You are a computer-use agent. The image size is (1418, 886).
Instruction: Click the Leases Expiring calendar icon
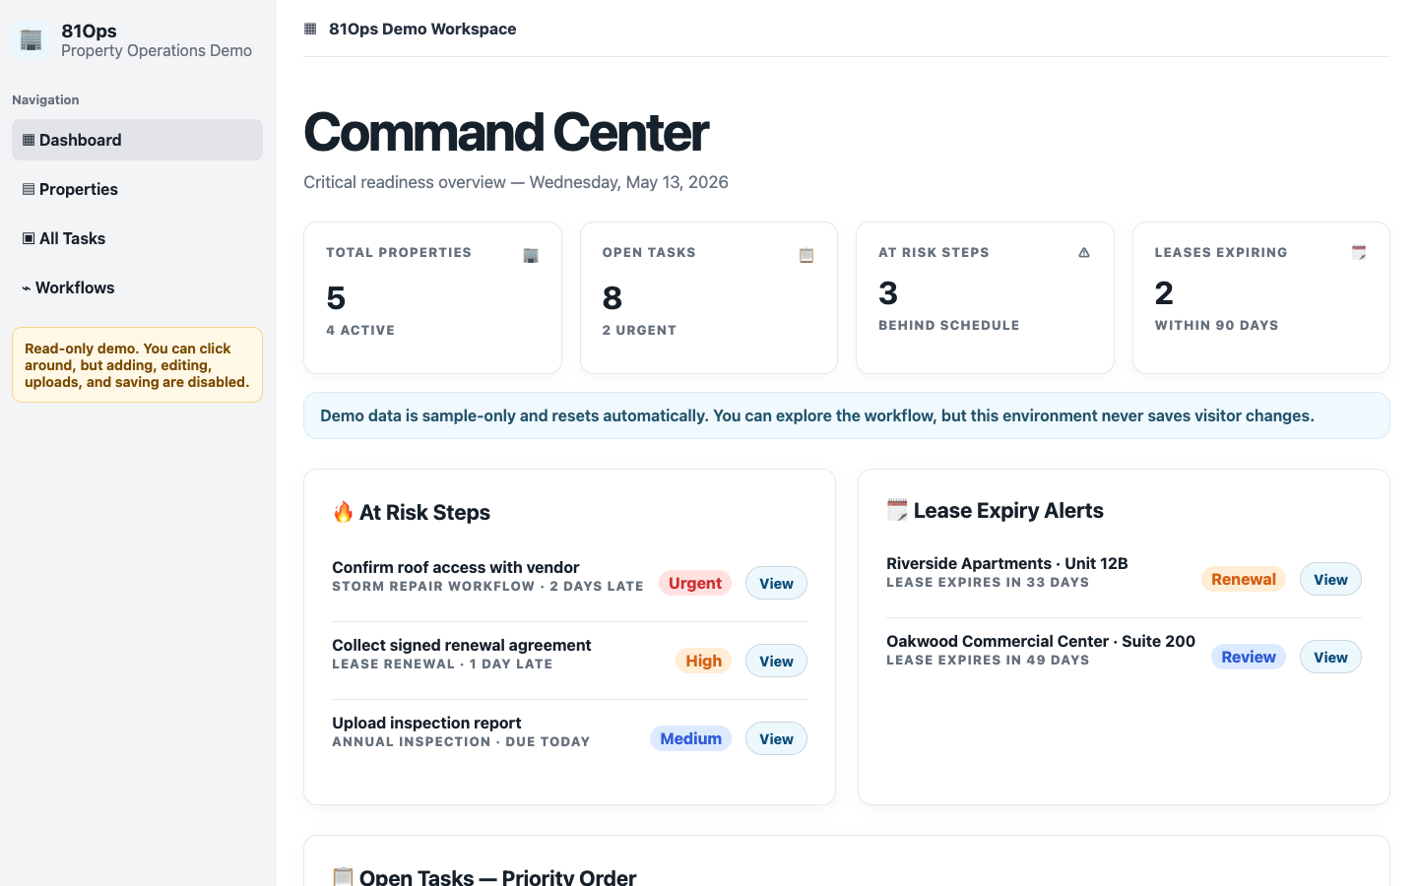(x=1359, y=253)
